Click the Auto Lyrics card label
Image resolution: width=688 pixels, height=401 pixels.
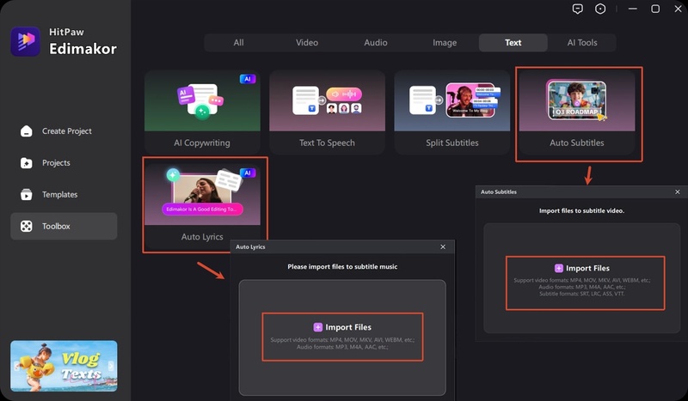click(202, 237)
